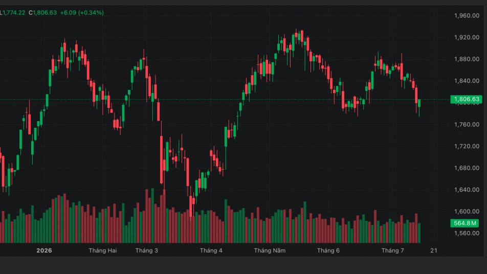Click the 1,920.00 price scale label
Screen dimensions: 487x274
point(467,37)
